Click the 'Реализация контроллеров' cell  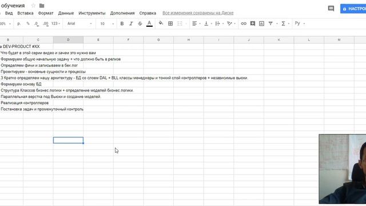(25, 103)
